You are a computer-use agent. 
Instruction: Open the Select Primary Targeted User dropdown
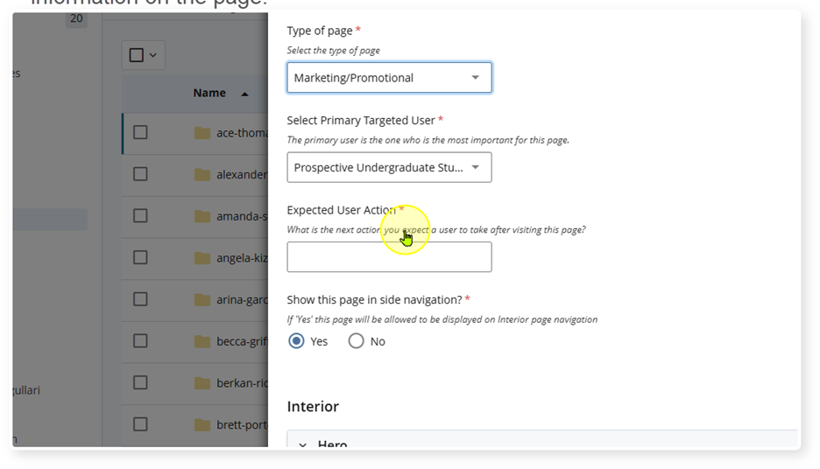tap(389, 167)
